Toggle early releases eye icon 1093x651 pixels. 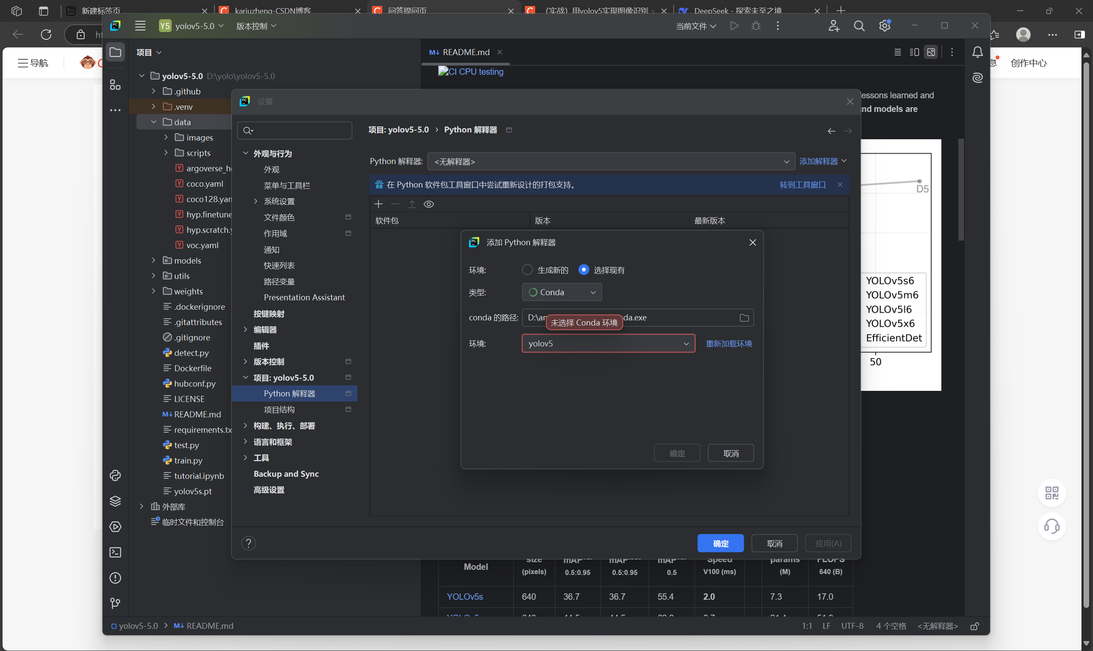coord(428,204)
